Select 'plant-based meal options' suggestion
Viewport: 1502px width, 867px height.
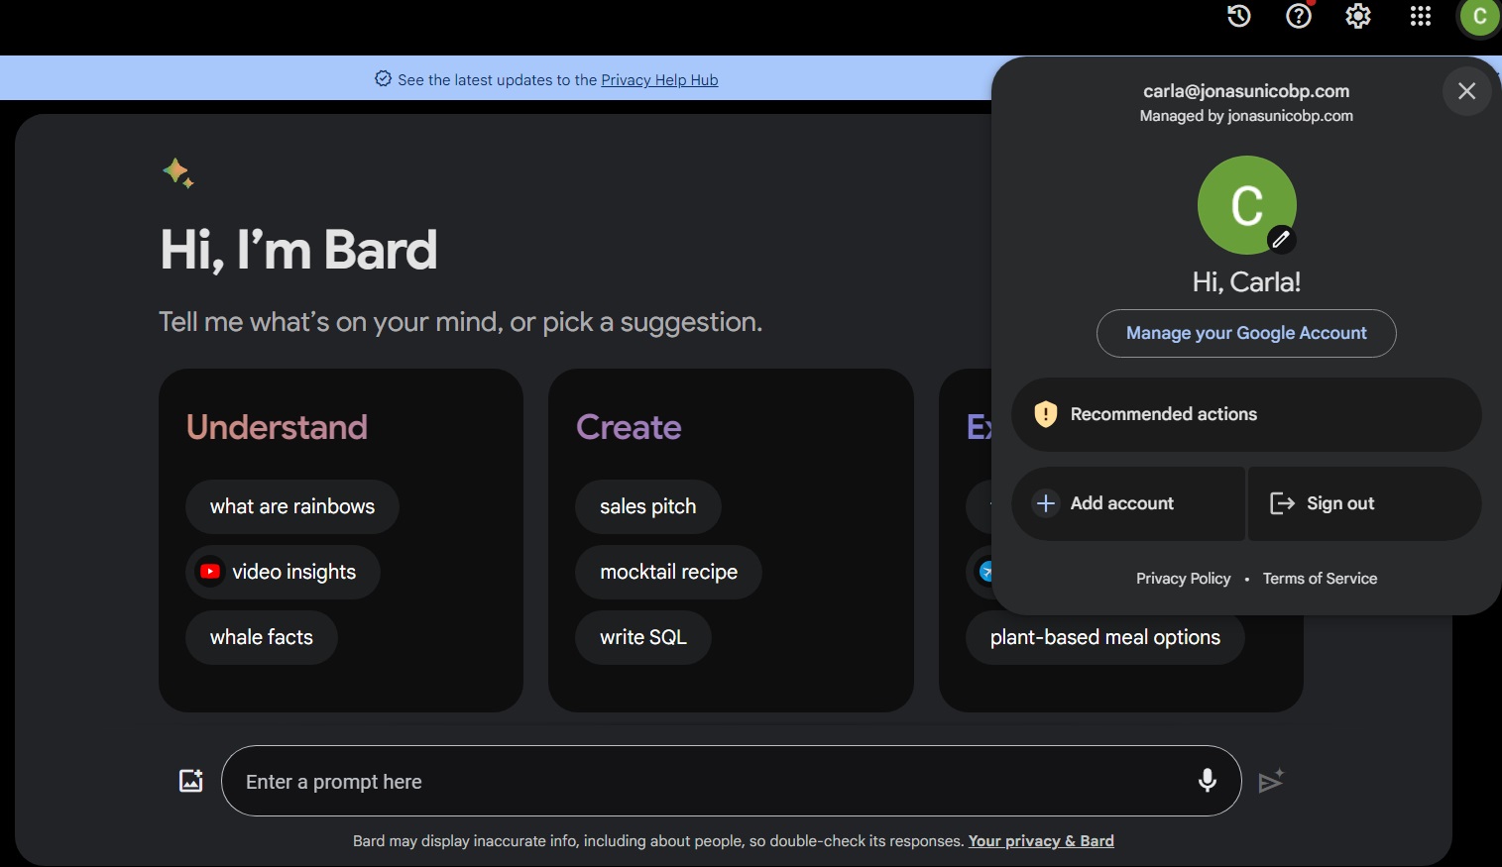click(x=1105, y=637)
